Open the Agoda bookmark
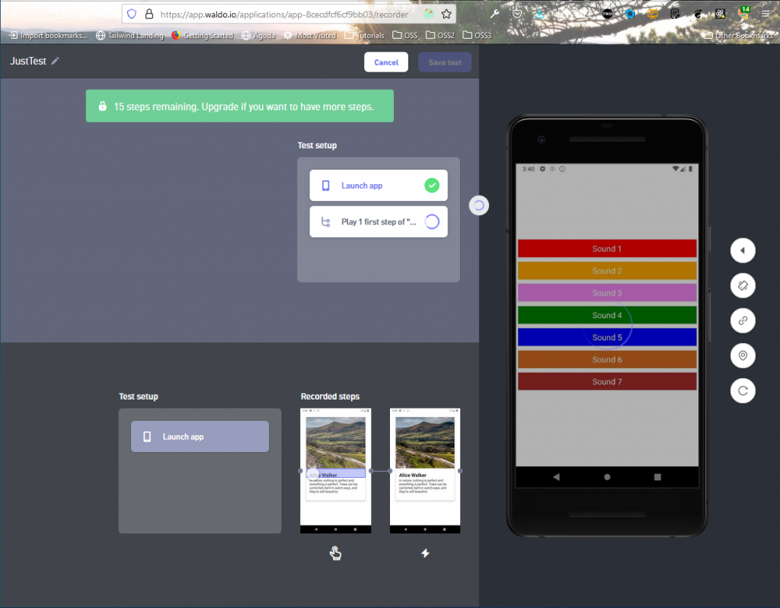The width and height of the screenshot is (780, 608). (x=258, y=35)
